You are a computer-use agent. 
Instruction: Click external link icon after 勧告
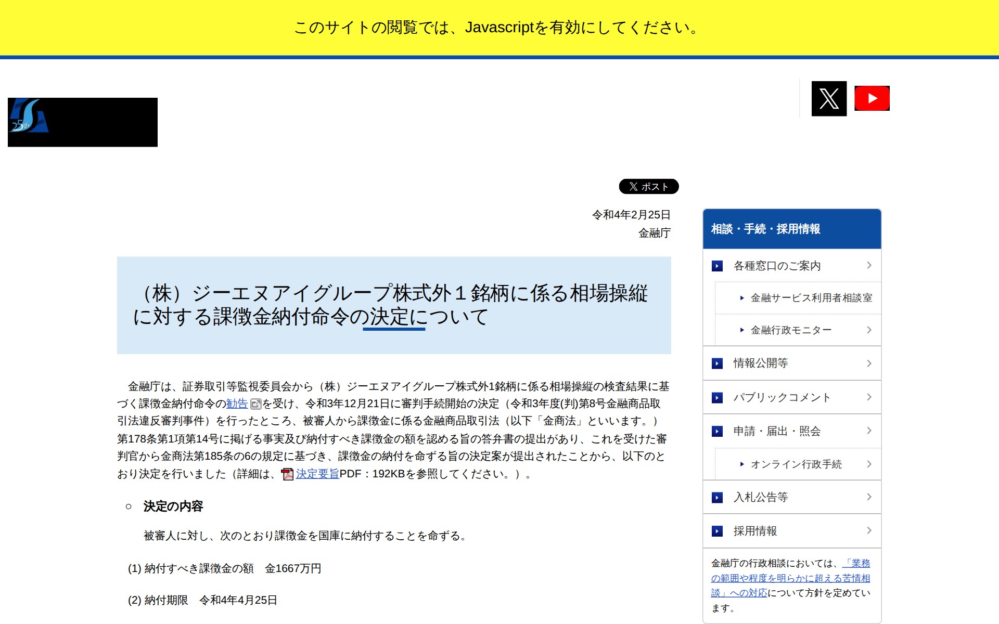coord(255,404)
